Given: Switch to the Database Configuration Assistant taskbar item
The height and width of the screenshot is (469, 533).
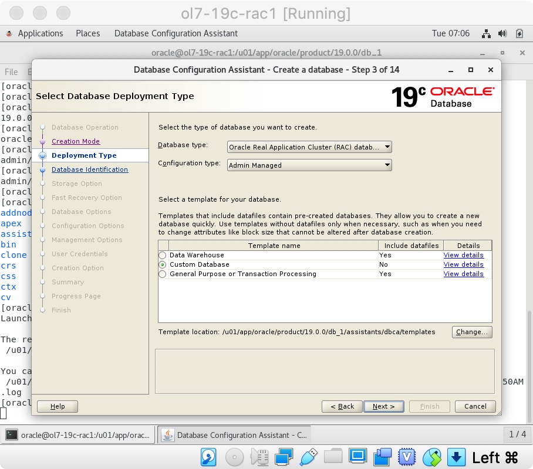Looking at the screenshot, I should (x=235, y=435).
